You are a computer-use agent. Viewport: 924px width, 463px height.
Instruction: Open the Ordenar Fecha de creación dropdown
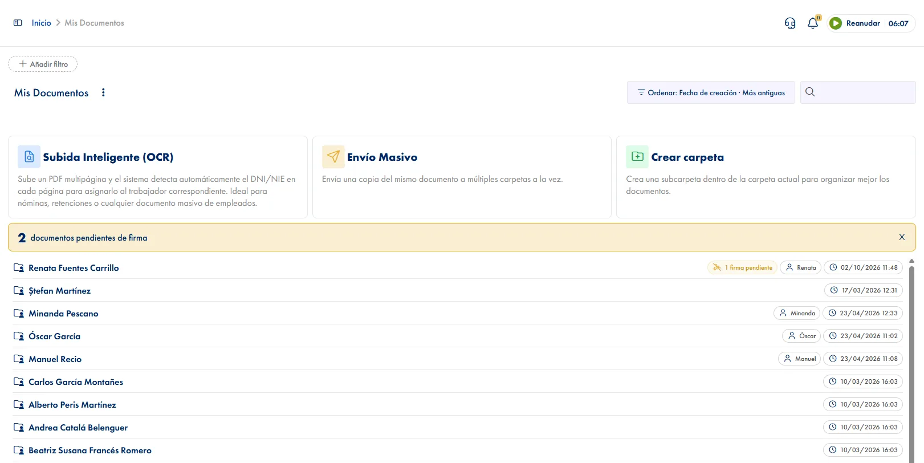pos(711,92)
